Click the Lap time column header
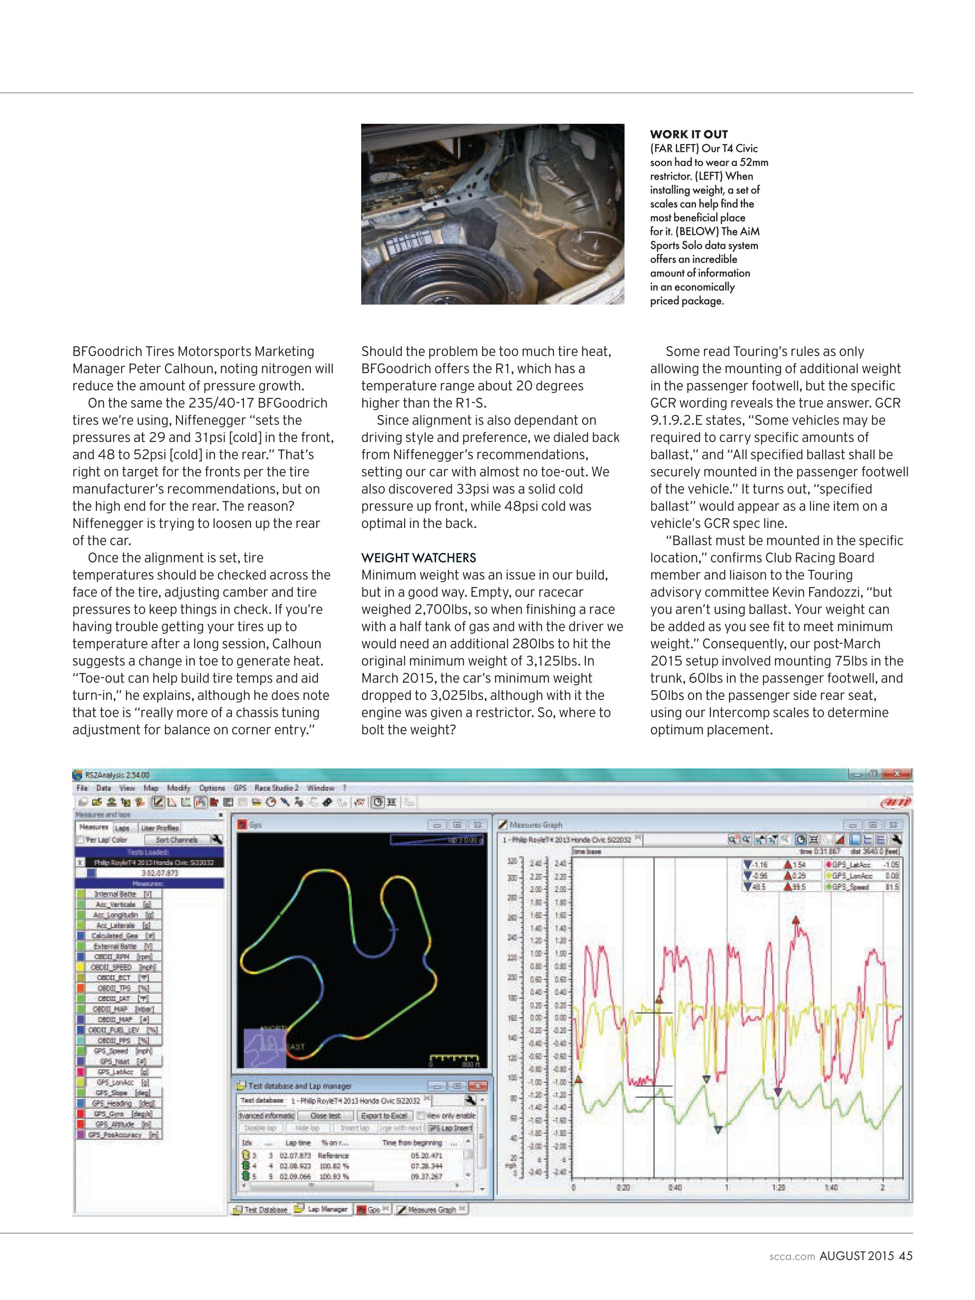Screen dimensions: 975x1300 point(298,1143)
